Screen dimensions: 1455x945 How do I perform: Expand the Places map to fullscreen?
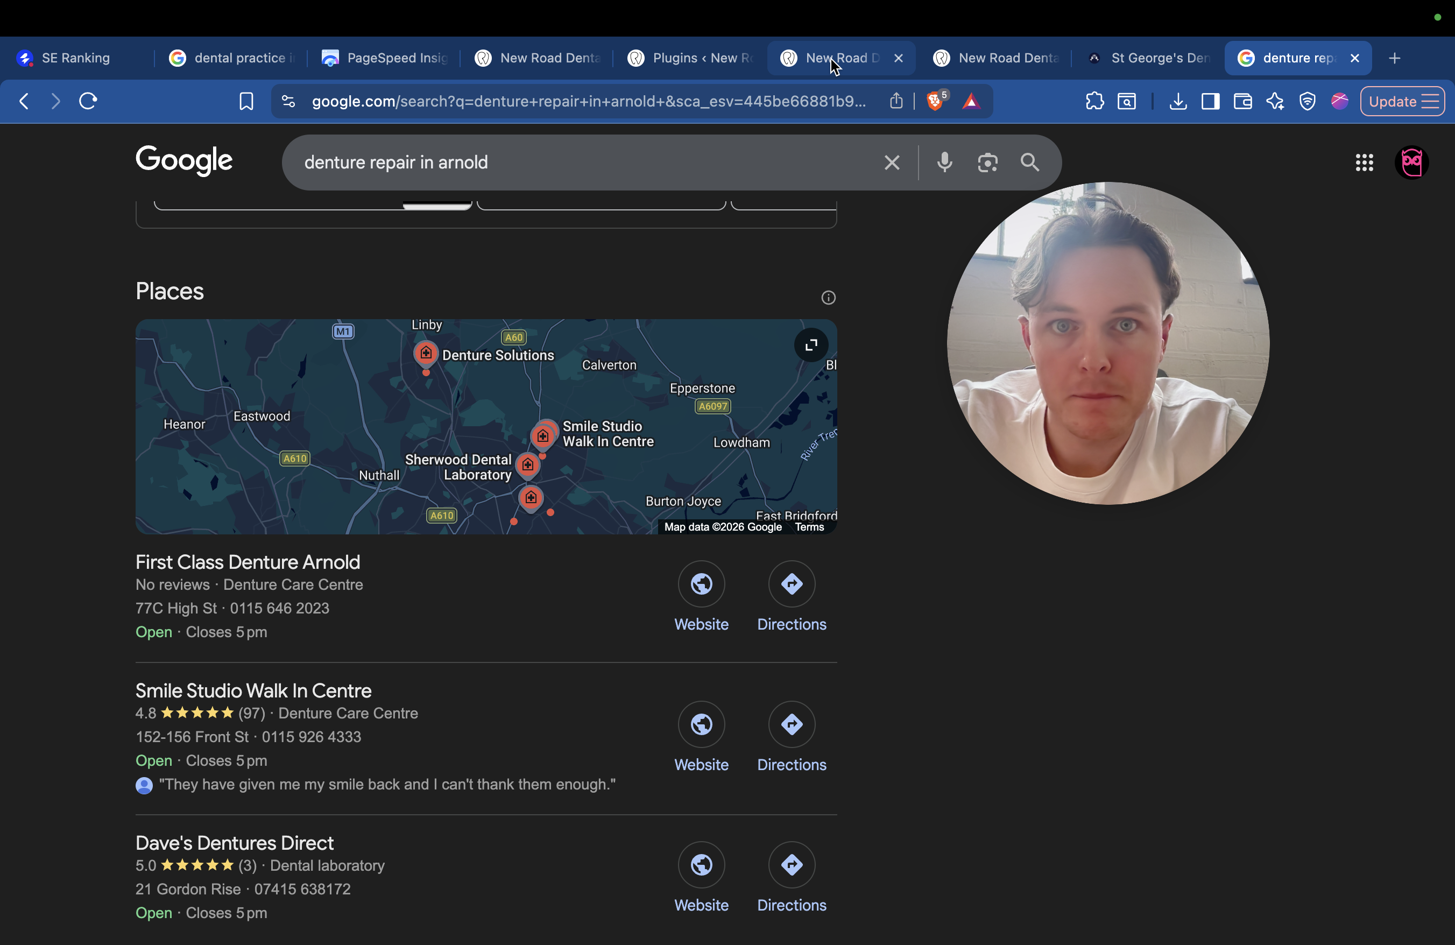(811, 345)
